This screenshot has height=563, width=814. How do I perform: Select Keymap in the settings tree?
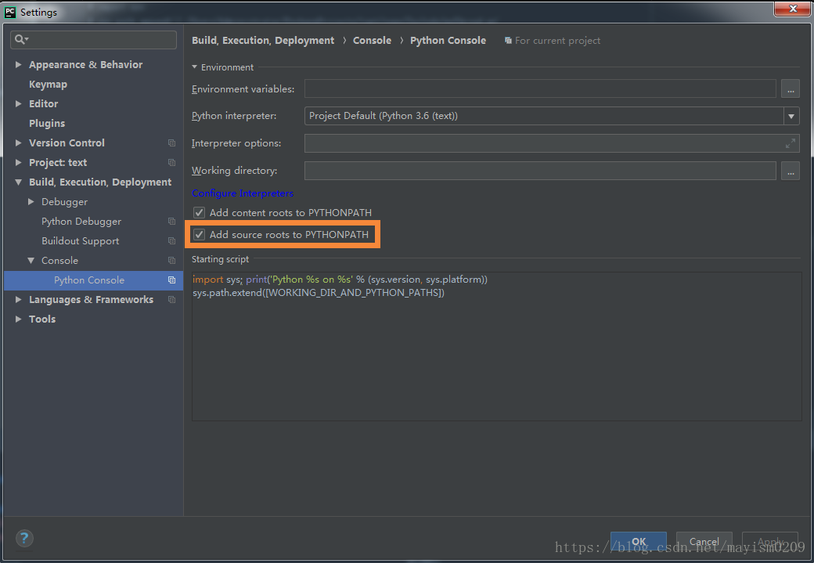point(48,84)
